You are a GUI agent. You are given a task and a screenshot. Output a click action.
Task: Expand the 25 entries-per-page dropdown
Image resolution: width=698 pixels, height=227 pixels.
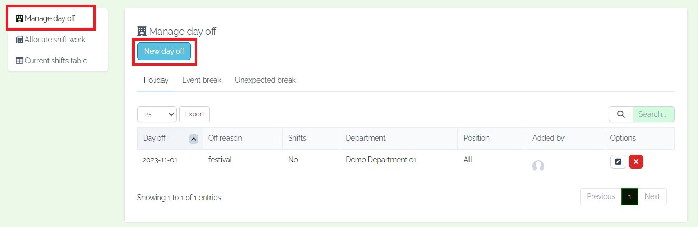(x=157, y=114)
